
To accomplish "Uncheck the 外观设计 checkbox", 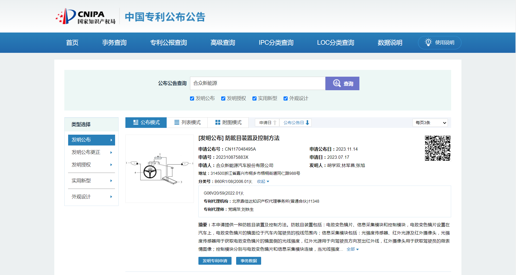I will click(x=286, y=98).
